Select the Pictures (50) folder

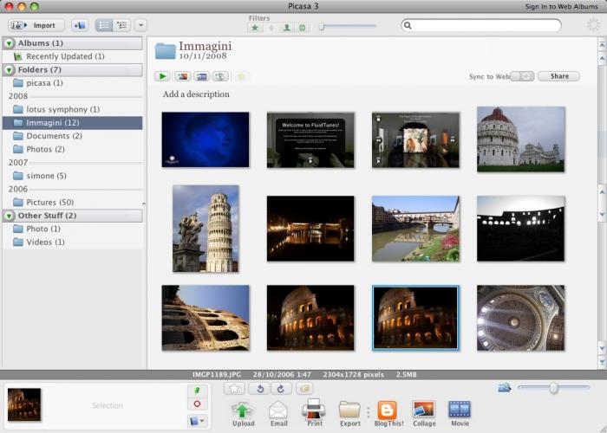[x=49, y=202]
